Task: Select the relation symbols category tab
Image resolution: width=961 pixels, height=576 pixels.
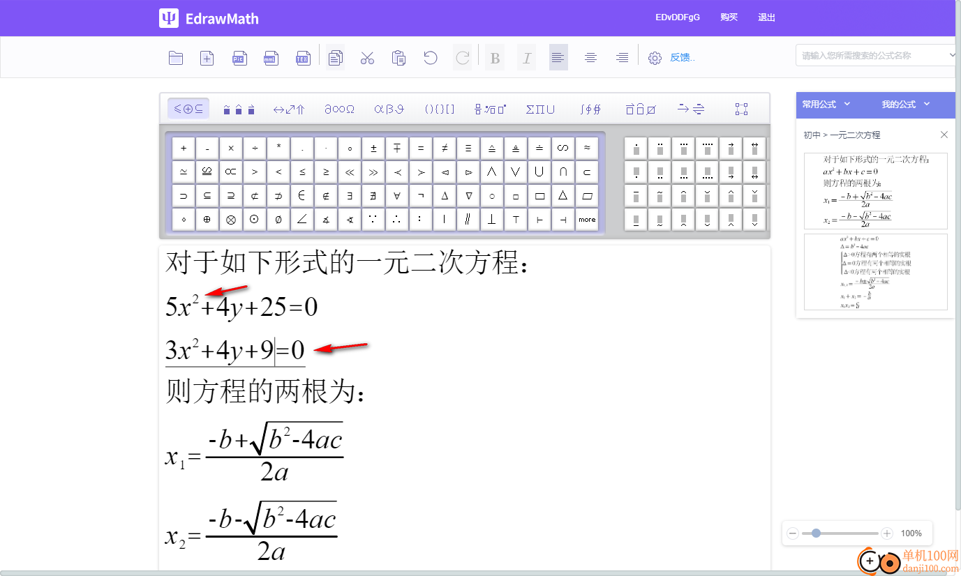Action: click(188, 109)
